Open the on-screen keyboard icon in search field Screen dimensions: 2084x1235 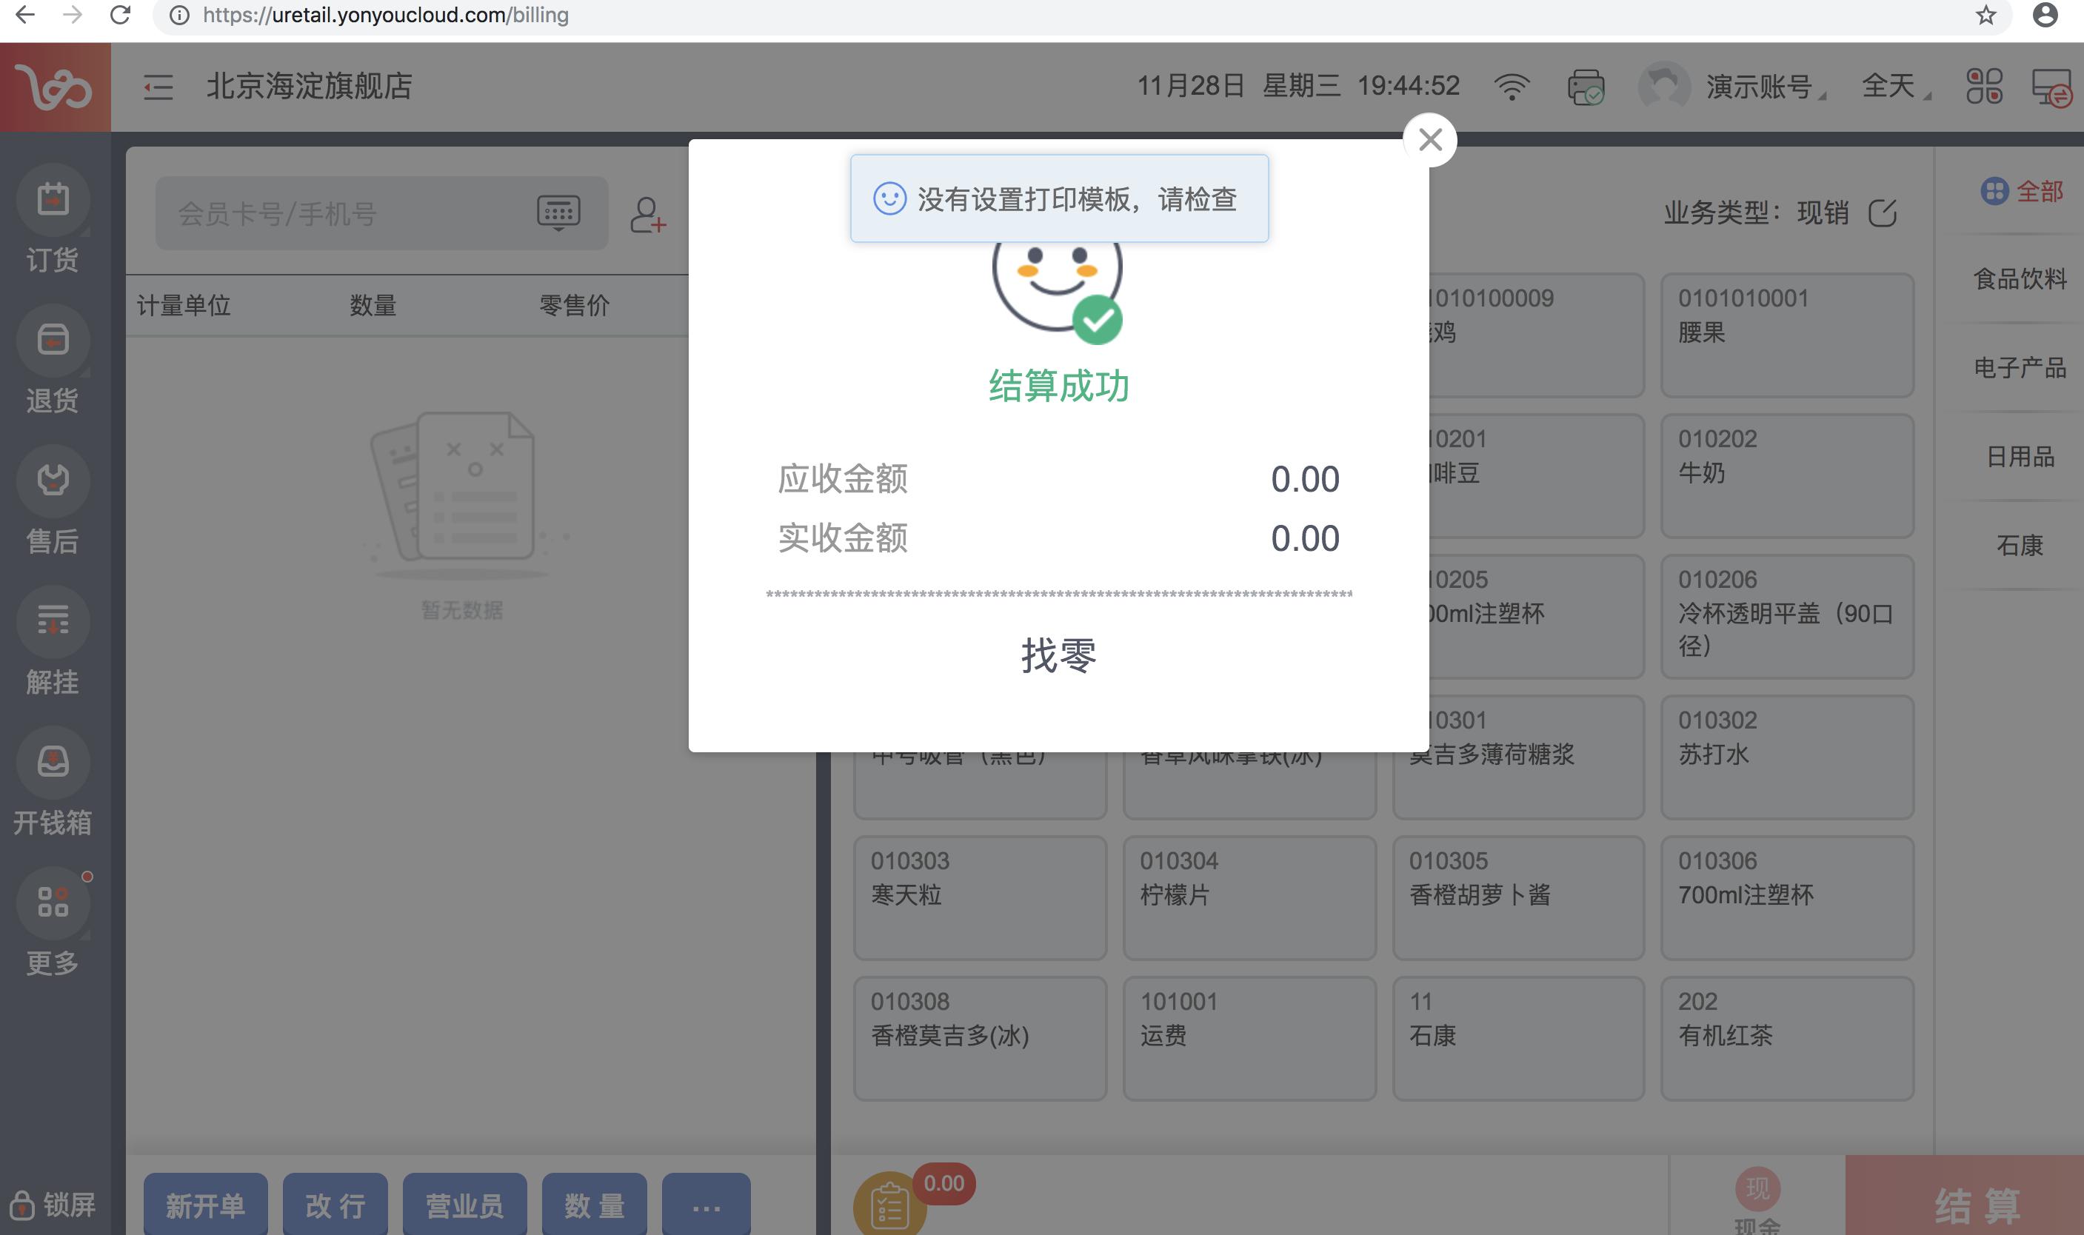pyautogui.click(x=559, y=212)
